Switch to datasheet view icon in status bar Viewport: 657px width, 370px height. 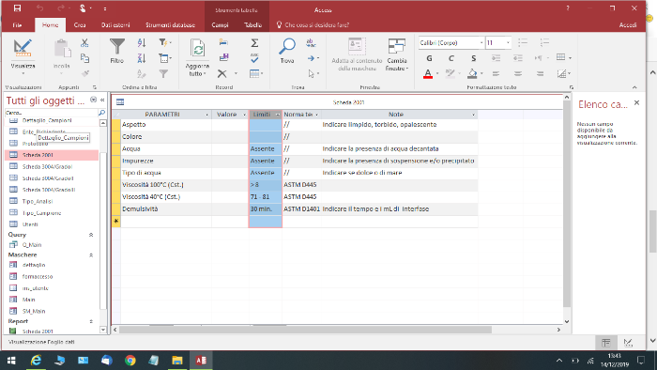click(x=606, y=343)
